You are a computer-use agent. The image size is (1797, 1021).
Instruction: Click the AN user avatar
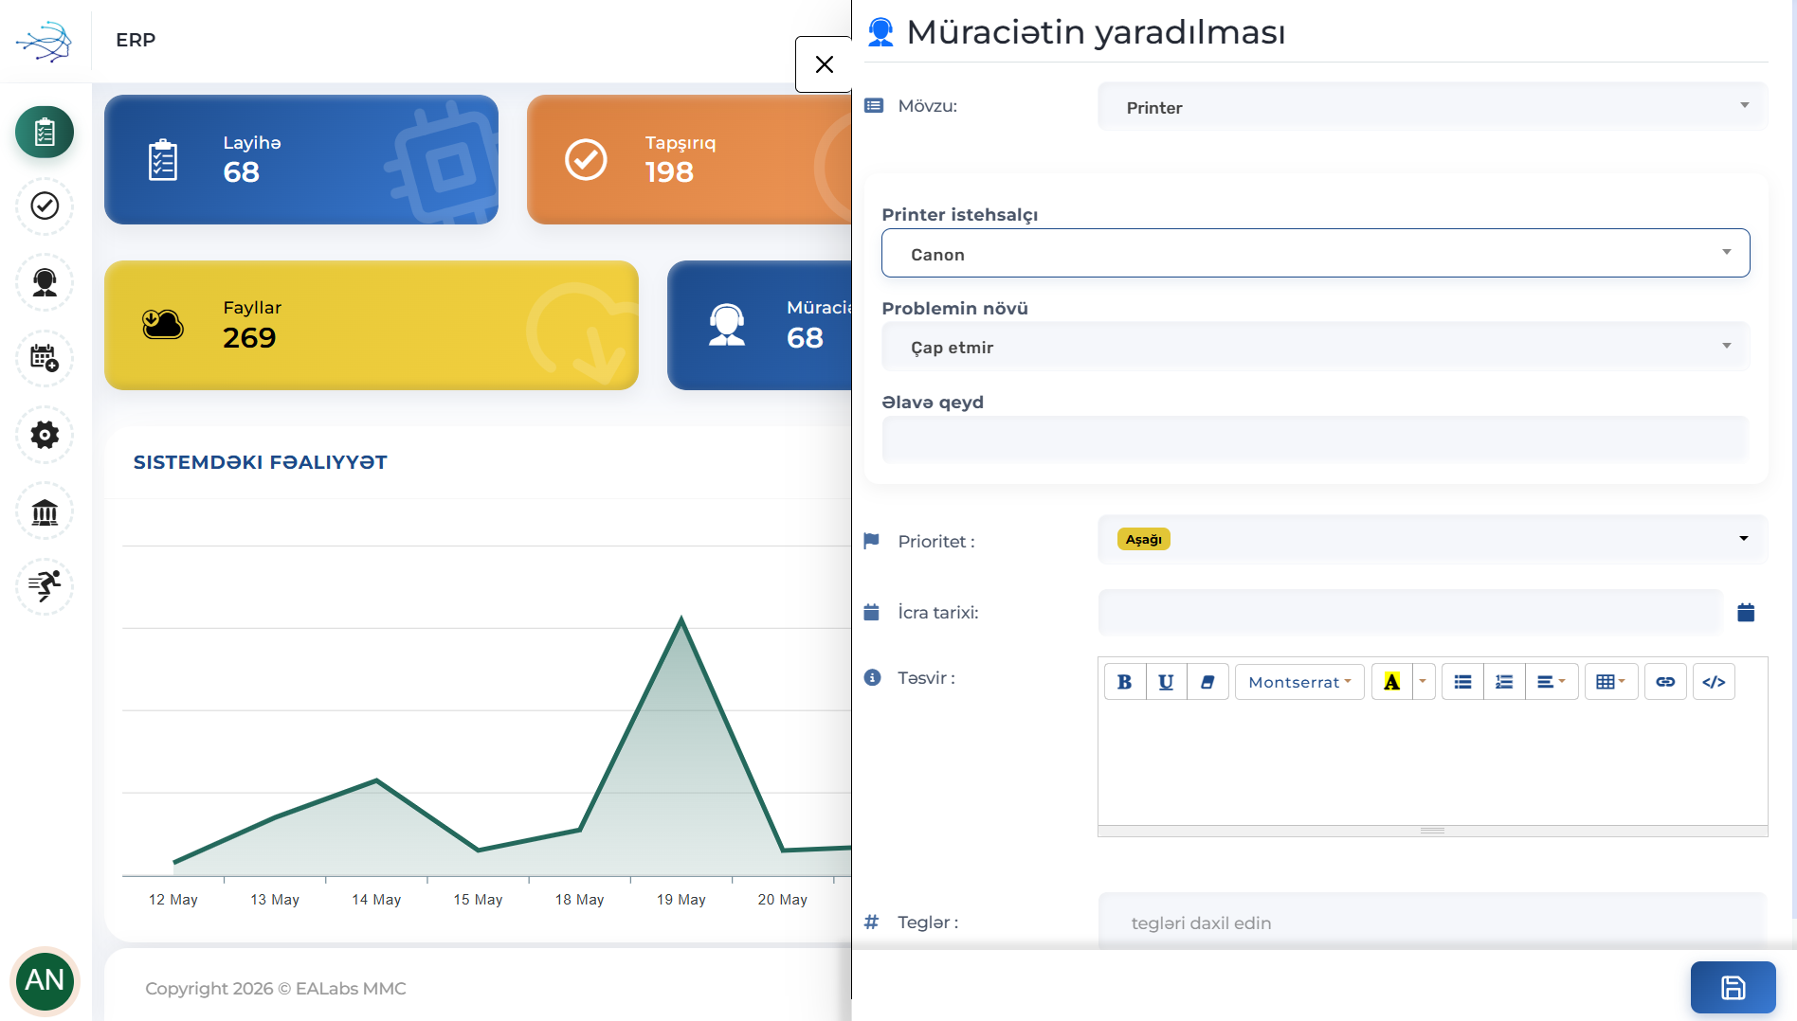point(45,980)
